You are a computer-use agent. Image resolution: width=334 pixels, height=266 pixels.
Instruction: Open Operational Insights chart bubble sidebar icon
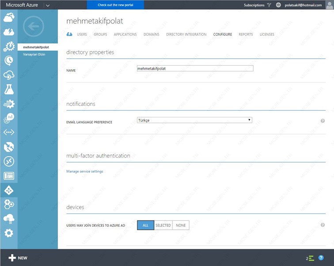click(9, 118)
